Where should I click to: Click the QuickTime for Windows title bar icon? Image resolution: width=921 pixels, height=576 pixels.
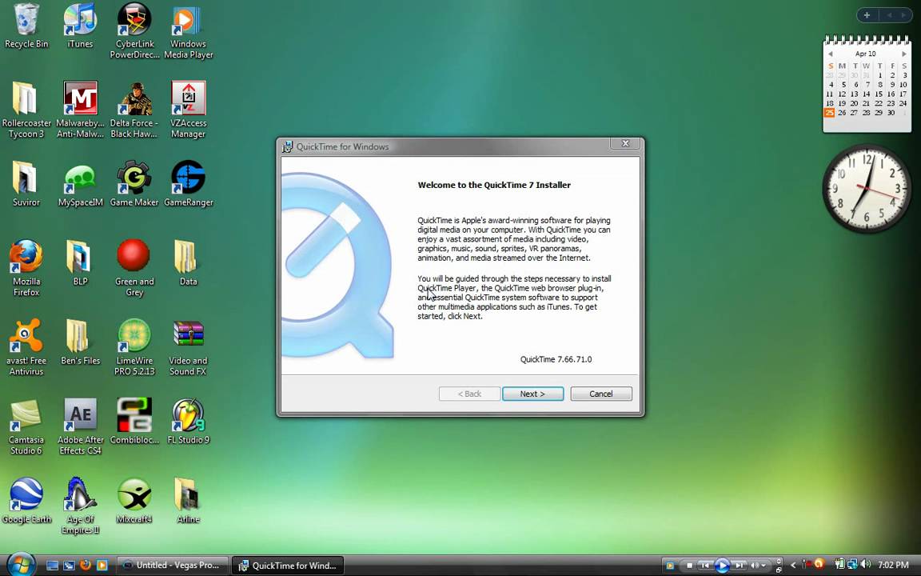pyautogui.click(x=287, y=147)
